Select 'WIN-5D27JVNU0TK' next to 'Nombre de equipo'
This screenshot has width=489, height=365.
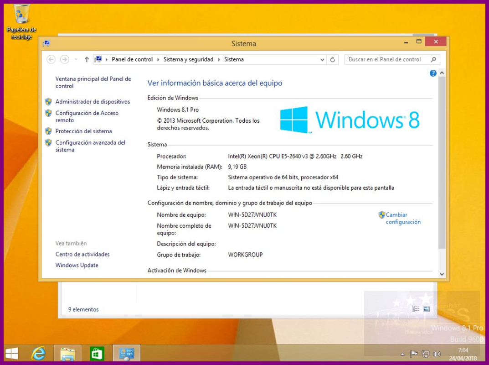pyautogui.click(x=252, y=215)
